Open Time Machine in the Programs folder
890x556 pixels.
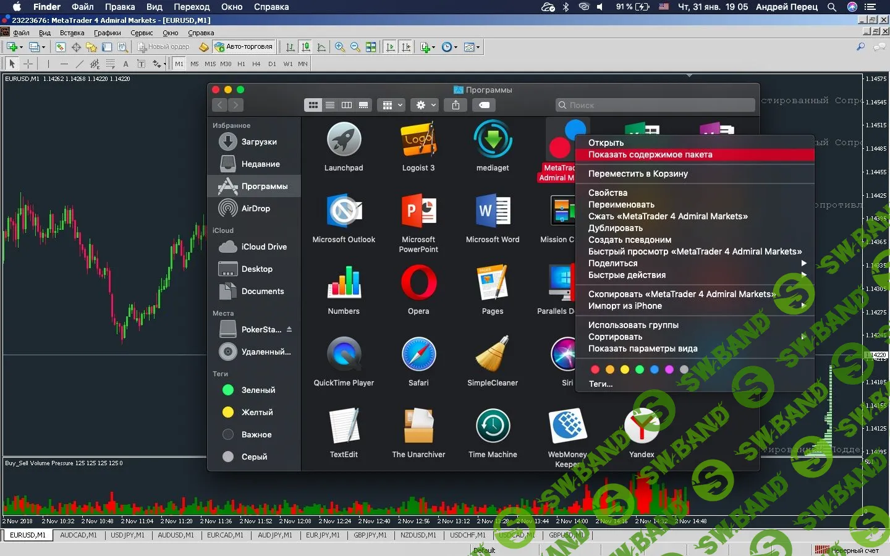pyautogui.click(x=493, y=426)
